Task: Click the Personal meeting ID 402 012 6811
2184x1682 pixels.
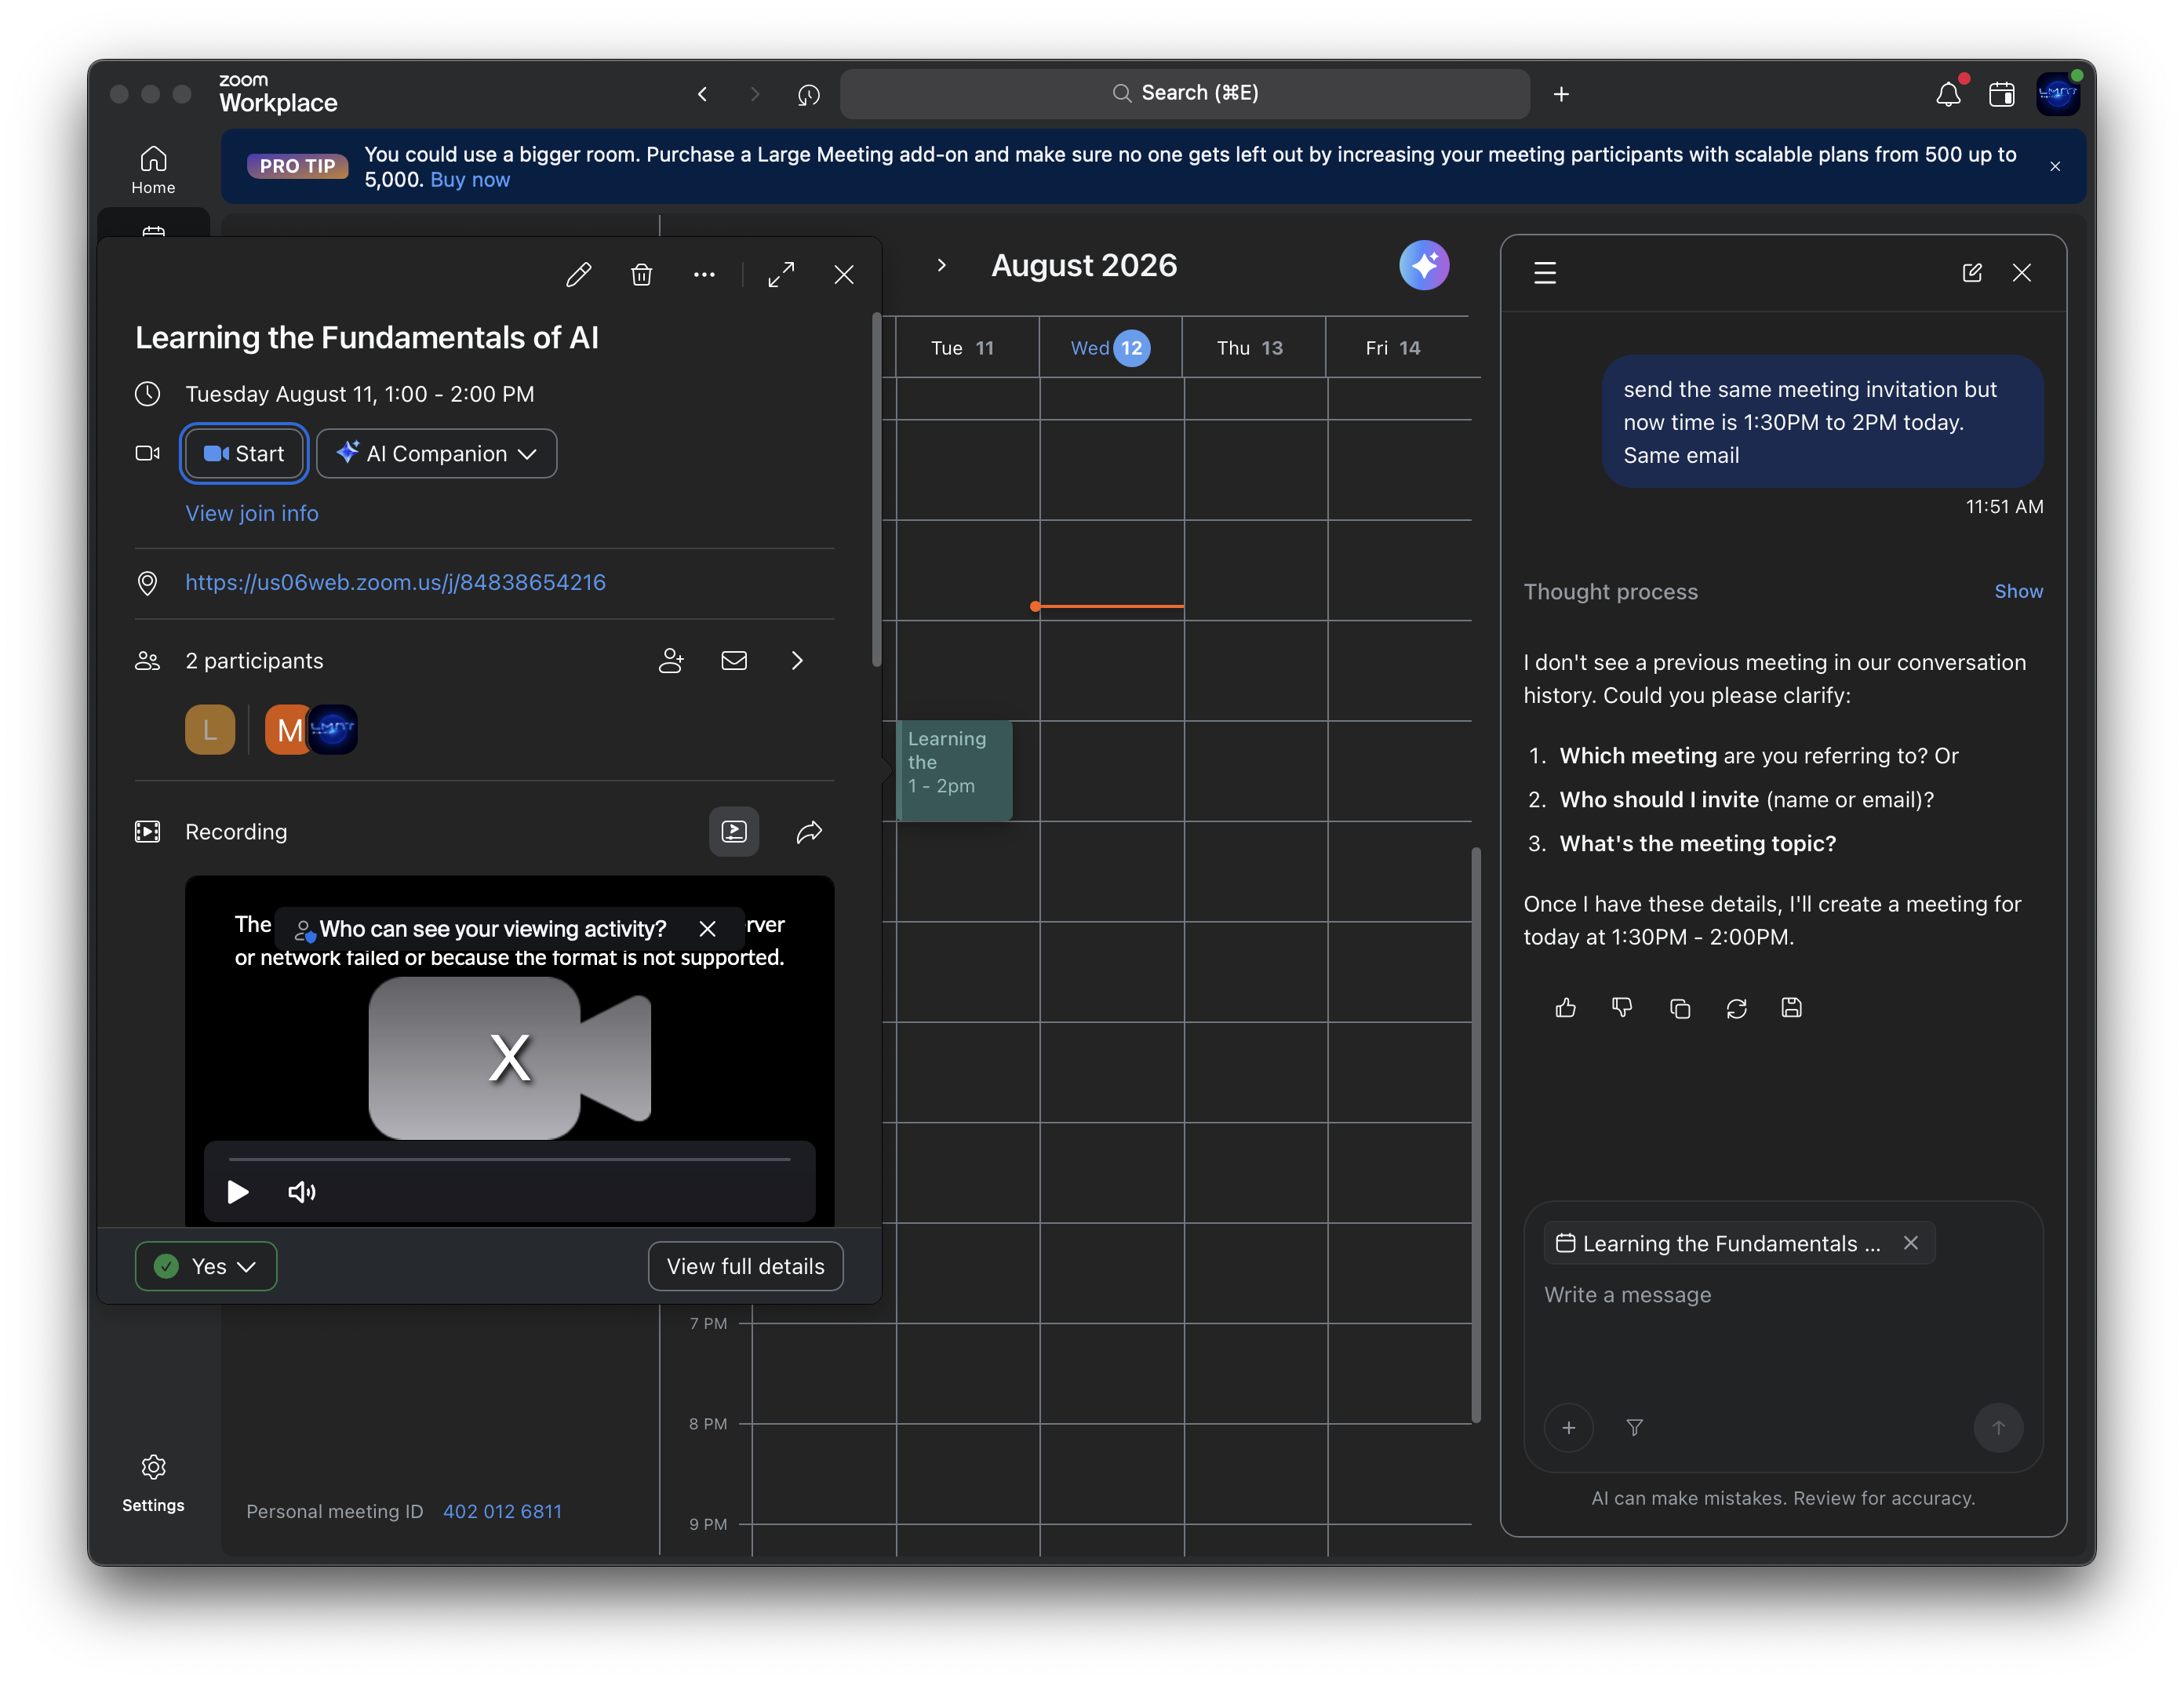Action: (502, 1511)
